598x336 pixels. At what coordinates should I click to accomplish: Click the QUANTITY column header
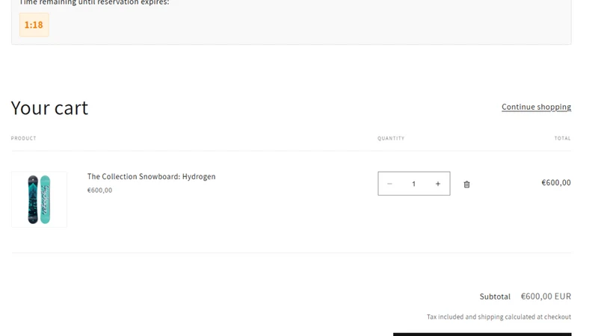pos(391,138)
